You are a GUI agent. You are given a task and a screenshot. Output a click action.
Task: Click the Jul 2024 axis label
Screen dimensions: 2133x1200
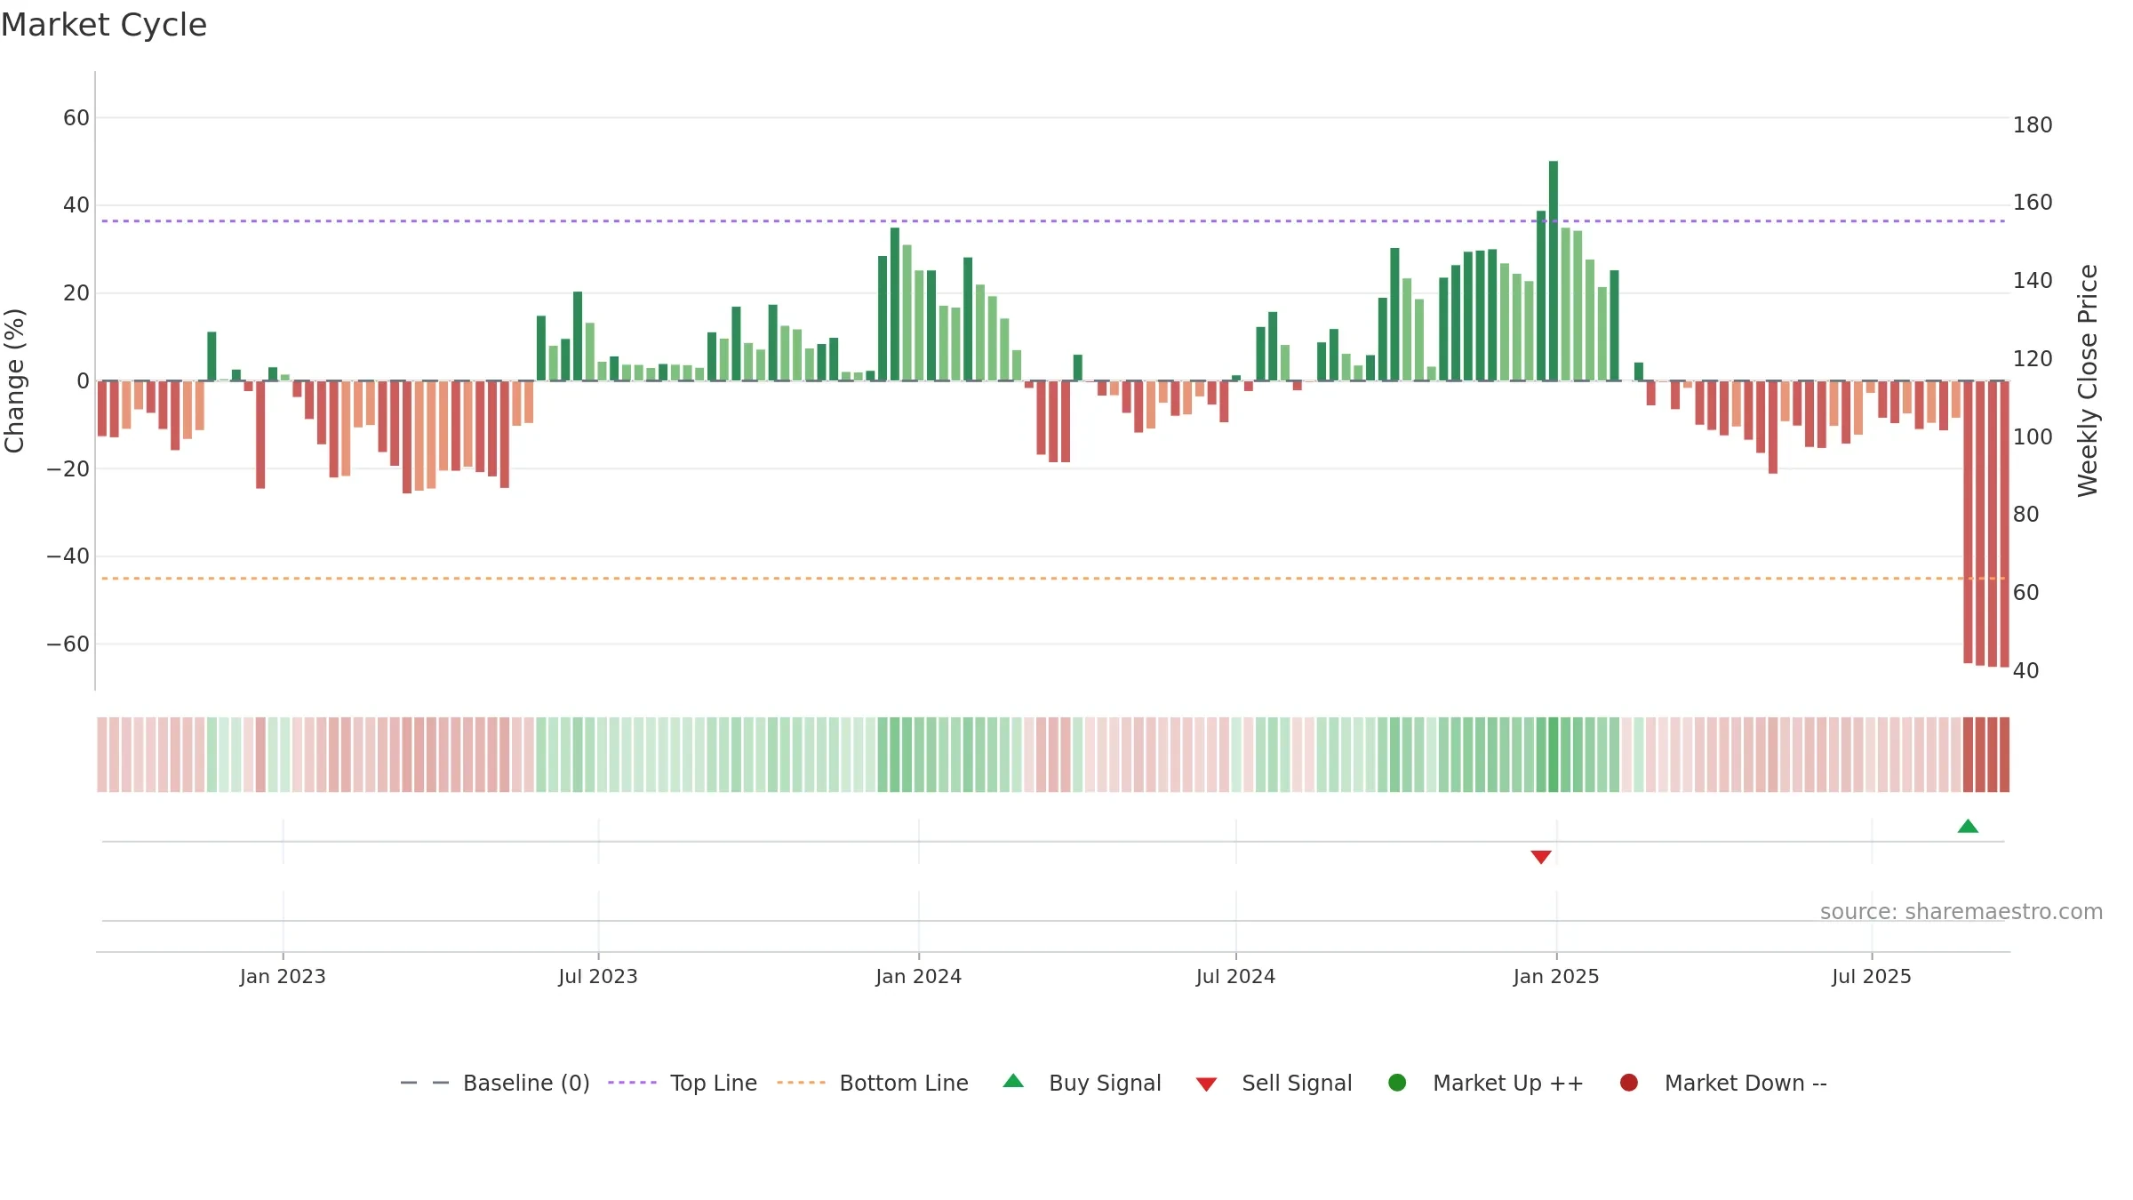(x=1235, y=977)
